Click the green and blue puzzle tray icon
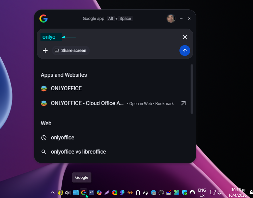 pyautogui.click(x=177, y=193)
